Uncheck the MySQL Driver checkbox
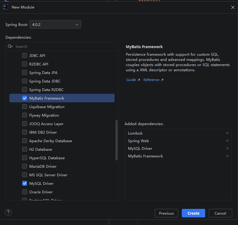238x225 pixels. (25, 183)
